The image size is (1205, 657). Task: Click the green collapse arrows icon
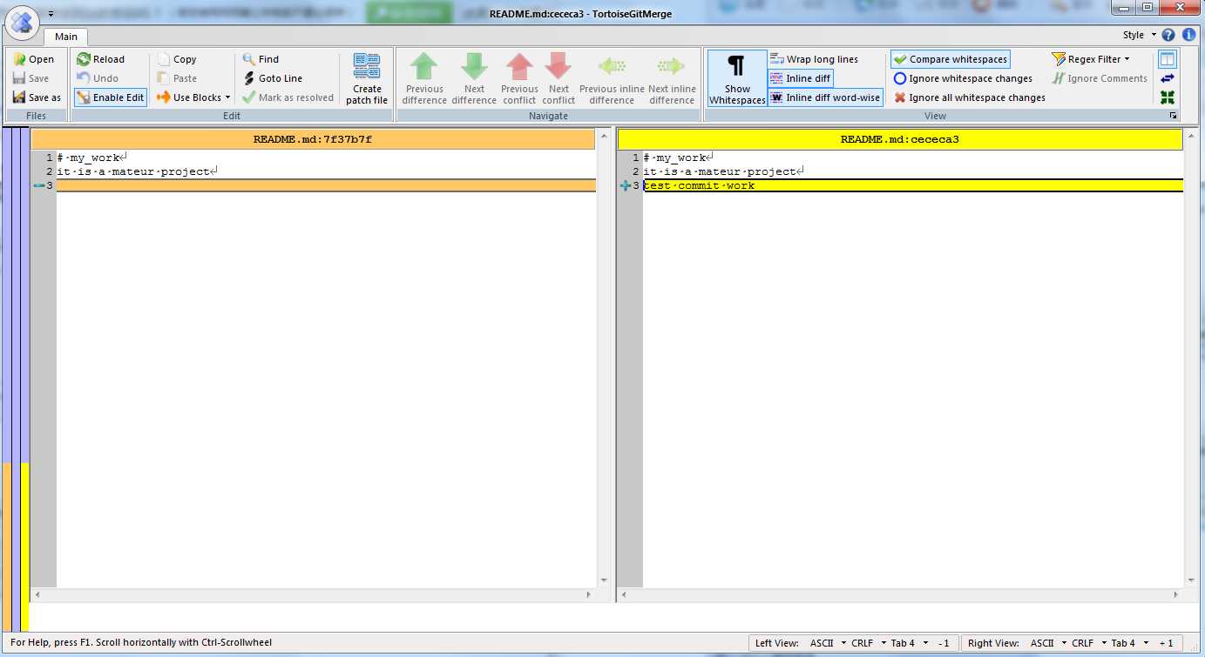click(x=1168, y=97)
